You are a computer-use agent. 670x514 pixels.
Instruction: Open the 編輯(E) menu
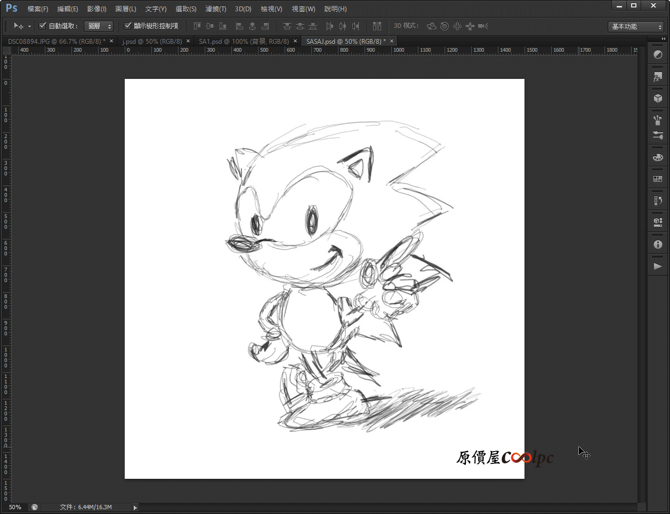(68, 9)
